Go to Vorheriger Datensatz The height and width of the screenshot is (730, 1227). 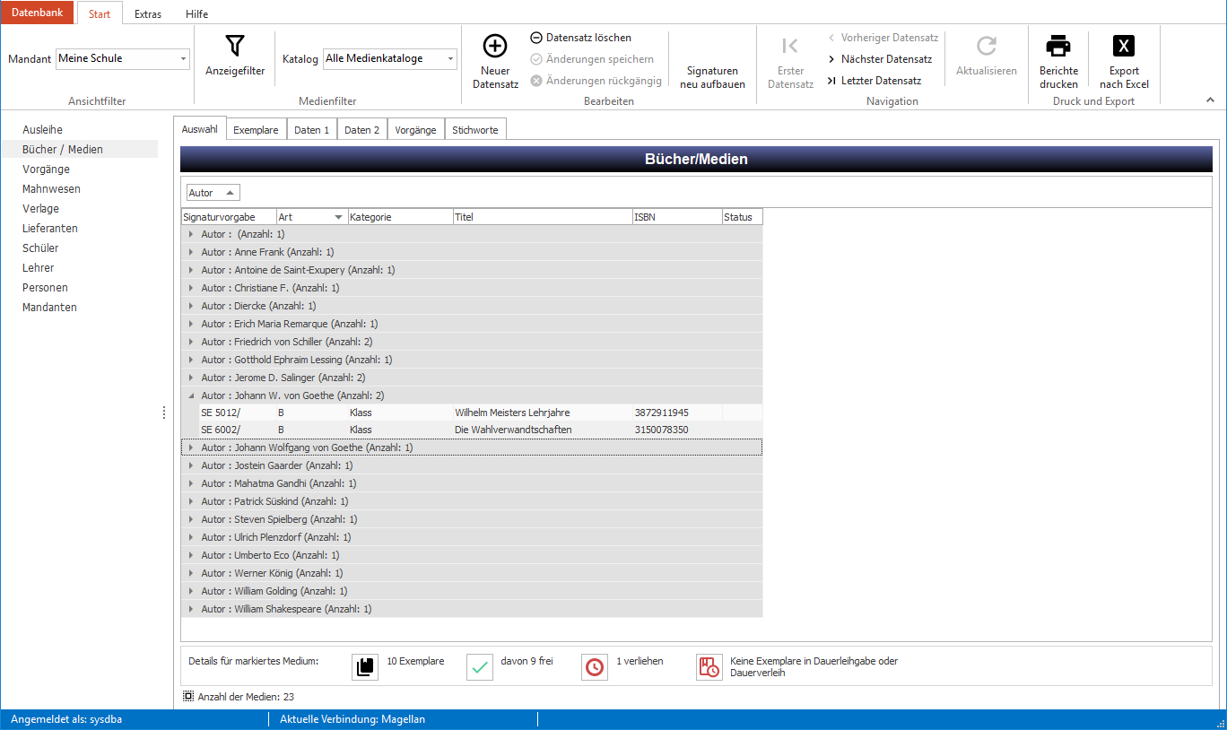883,38
